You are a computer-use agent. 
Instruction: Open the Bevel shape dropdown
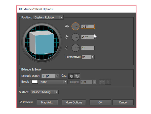pyautogui.click(x=49, y=82)
